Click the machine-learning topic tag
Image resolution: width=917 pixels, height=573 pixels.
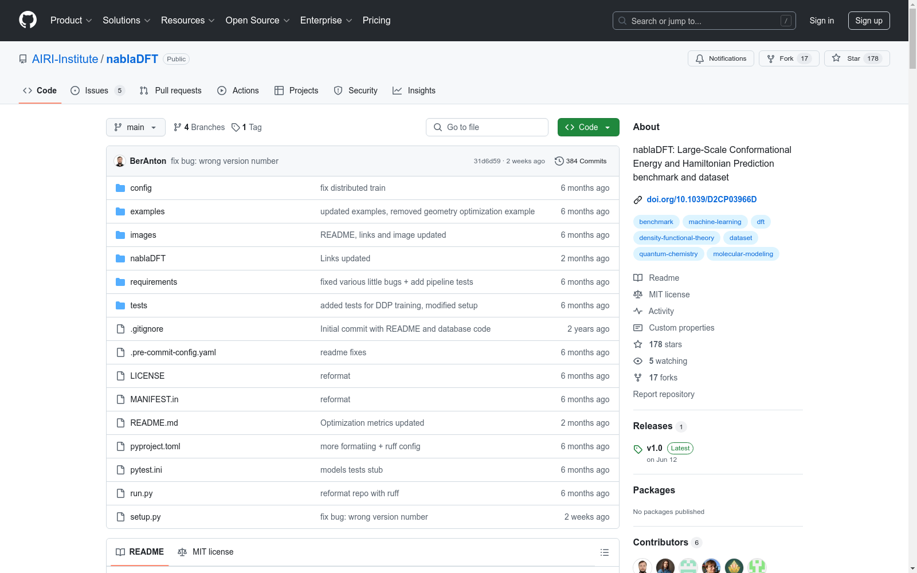click(x=715, y=222)
